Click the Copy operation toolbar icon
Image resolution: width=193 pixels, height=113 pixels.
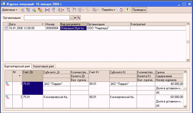tap(28, 10)
